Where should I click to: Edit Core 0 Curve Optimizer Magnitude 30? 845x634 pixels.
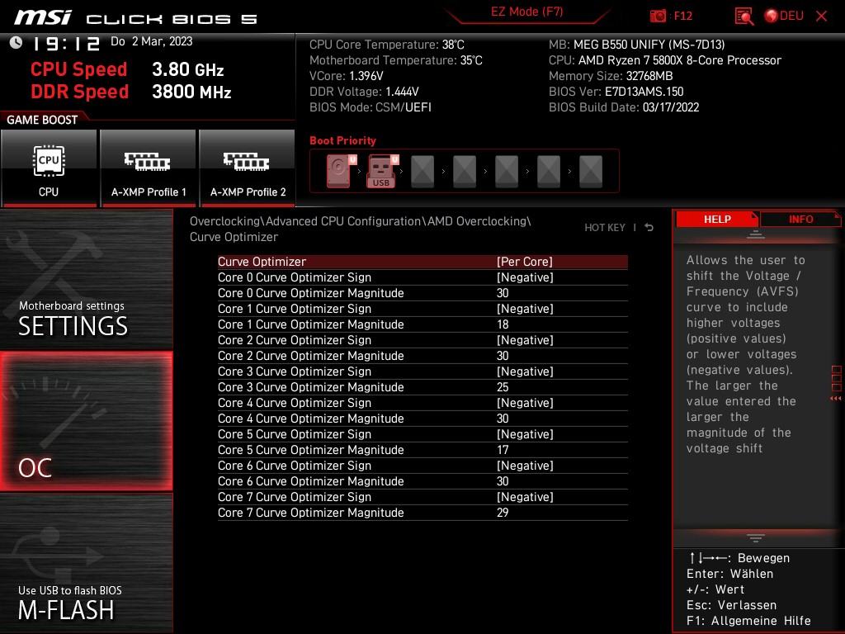click(422, 293)
